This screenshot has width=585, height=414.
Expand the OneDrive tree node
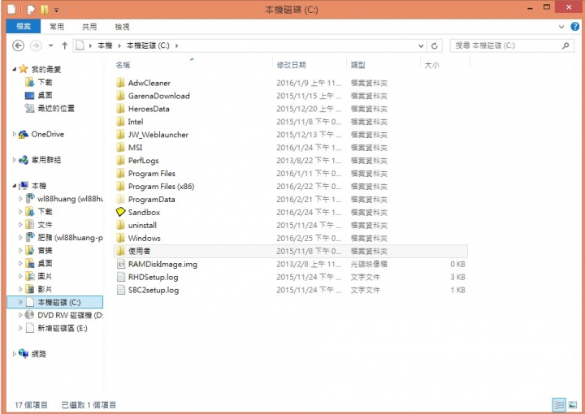[x=14, y=134]
